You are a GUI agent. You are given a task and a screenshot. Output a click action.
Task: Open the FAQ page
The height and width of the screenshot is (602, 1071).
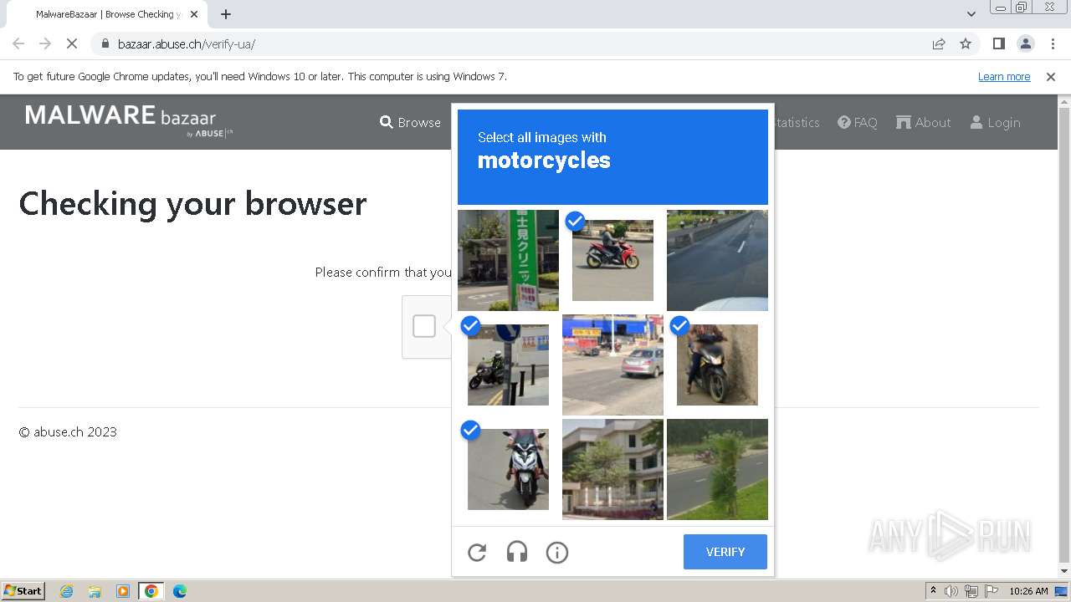[858, 122]
